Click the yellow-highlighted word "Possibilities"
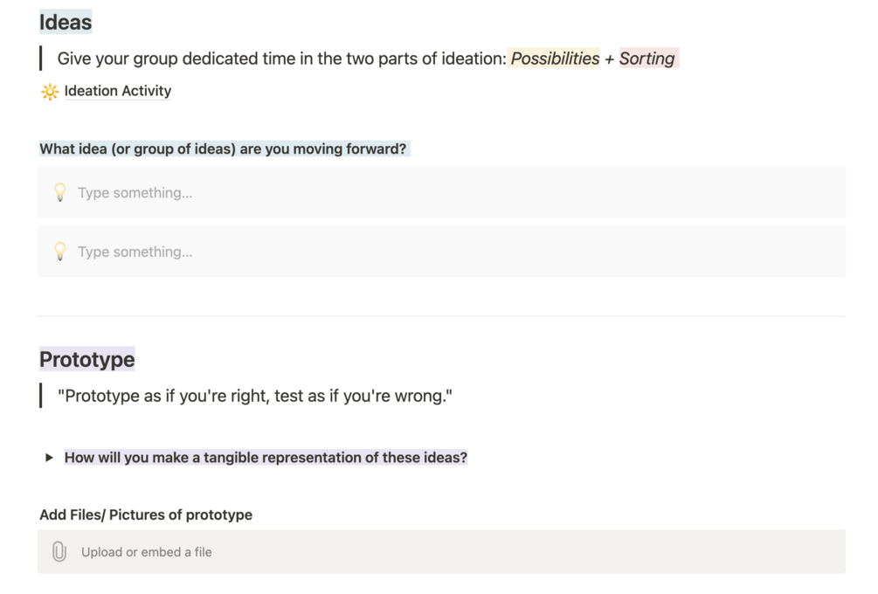878x594 pixels. (x=555, y=59)
